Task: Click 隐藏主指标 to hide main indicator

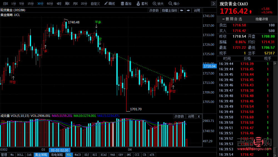Action: point(170,11)
